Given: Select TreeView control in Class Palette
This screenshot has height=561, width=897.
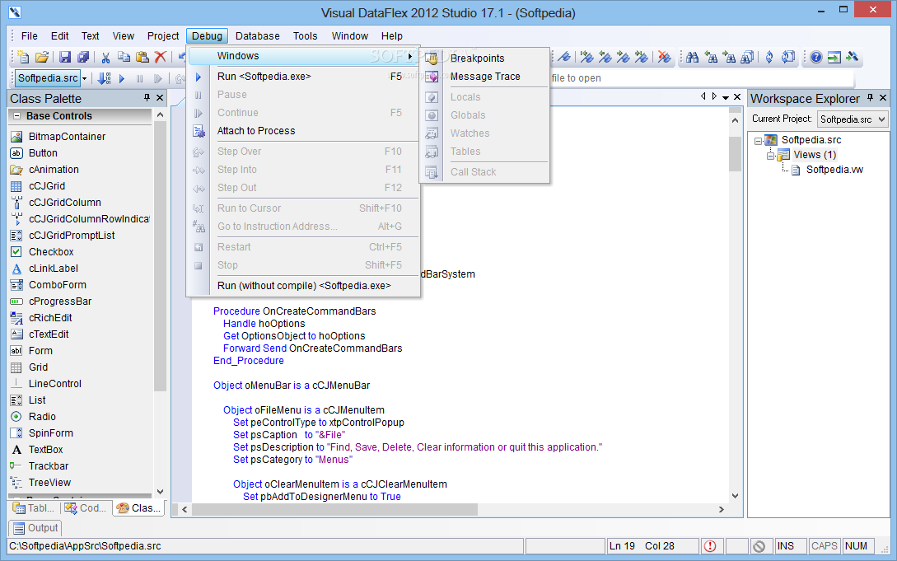Looking at the screenshot, I should [49, 483].
